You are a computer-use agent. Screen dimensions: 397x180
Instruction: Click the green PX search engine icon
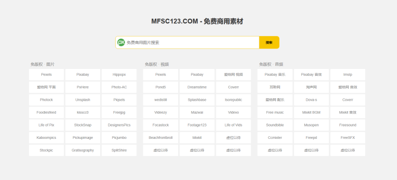tap(121, 43)
